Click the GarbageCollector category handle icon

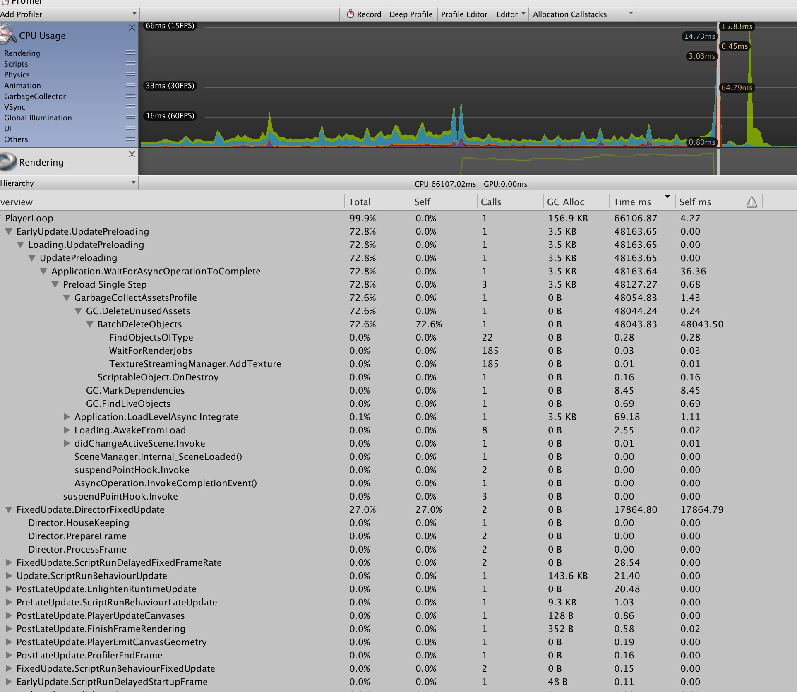pyautogui.click(x=130, y=96)
